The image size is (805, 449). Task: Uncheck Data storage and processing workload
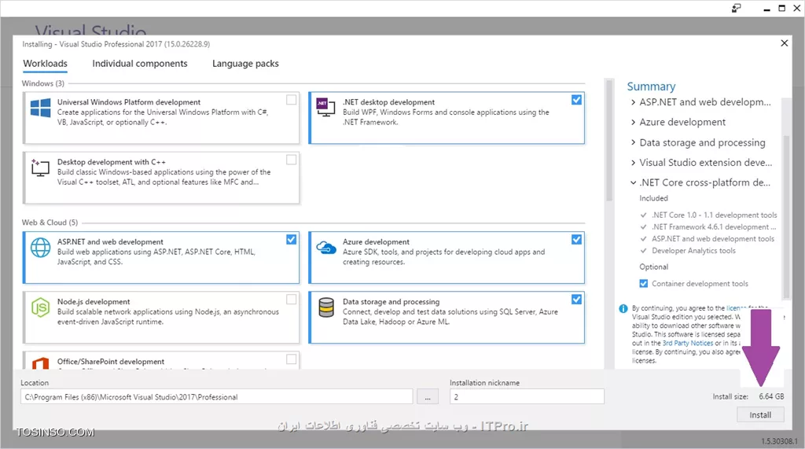576,299
